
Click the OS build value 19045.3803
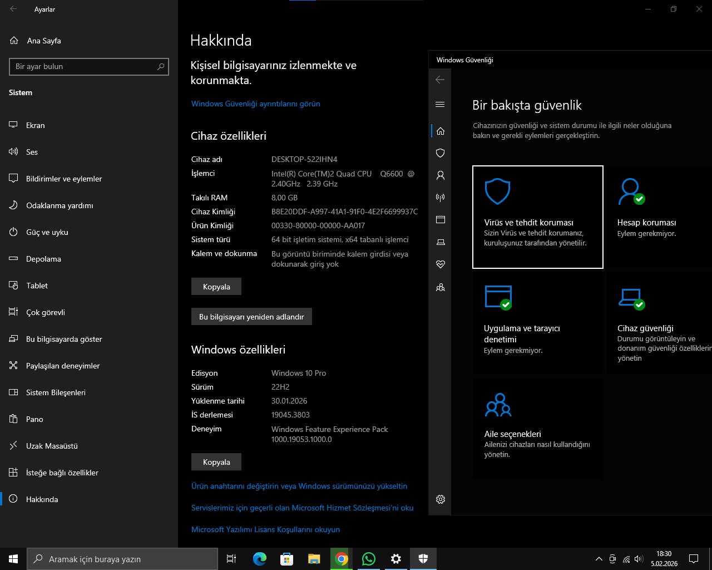coord(290,415)
